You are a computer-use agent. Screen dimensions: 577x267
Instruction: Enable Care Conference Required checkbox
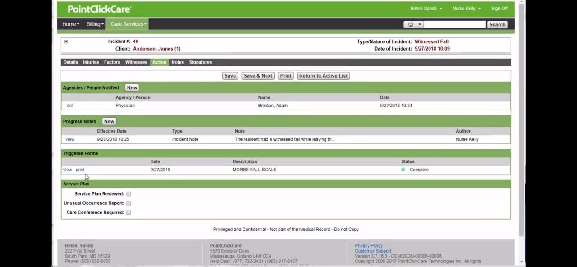(x=128, y=212)
